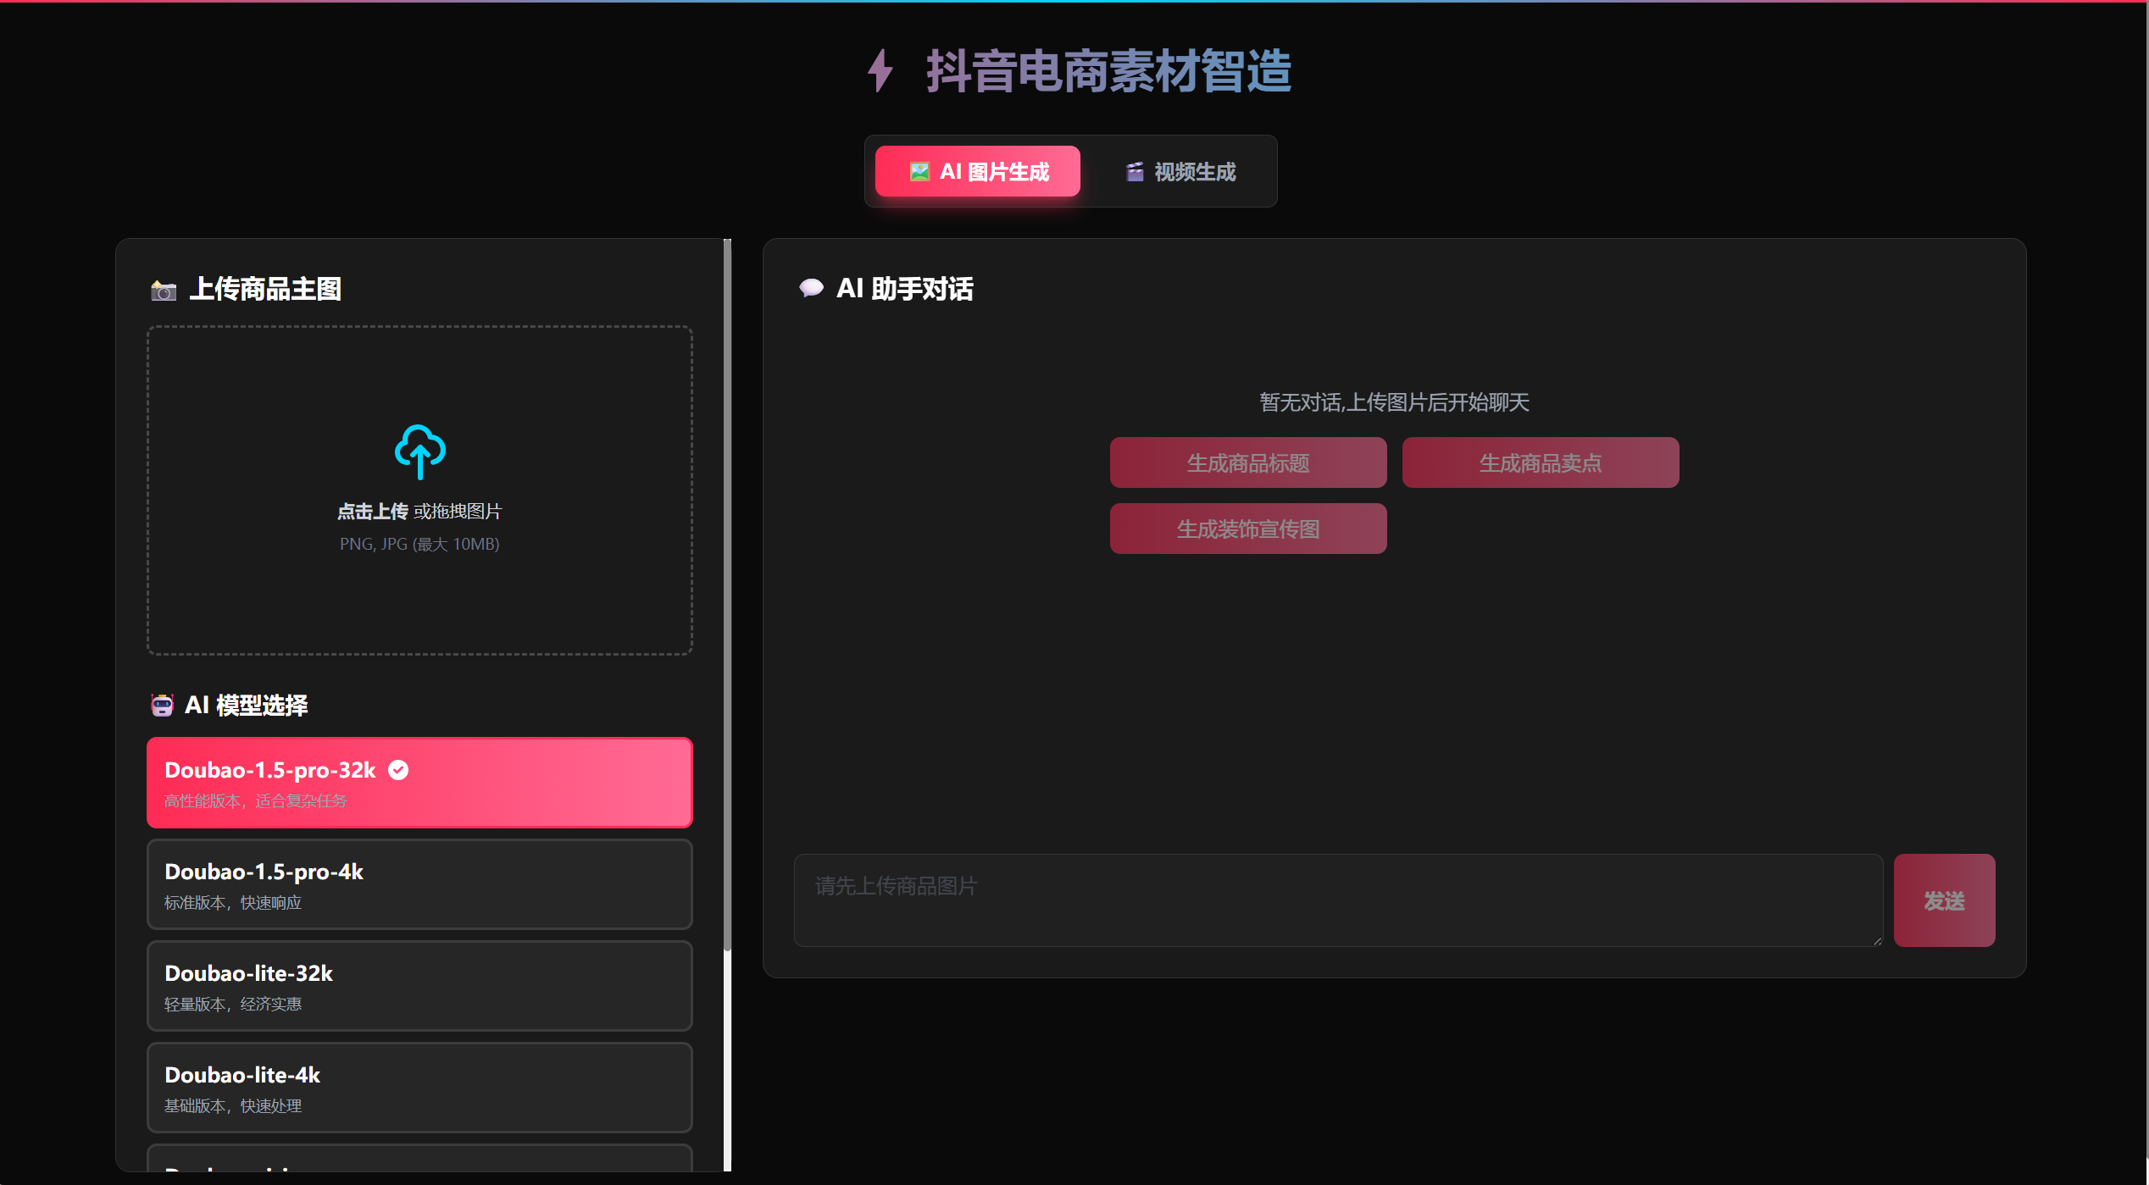Image resolution: width=2149 pixels, height=1185 pixels.
Task: Open the AI 图片生成 tab
Action: tap(978, 172)
